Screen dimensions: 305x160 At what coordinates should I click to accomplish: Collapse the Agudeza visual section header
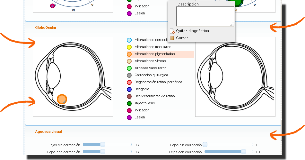48,132
